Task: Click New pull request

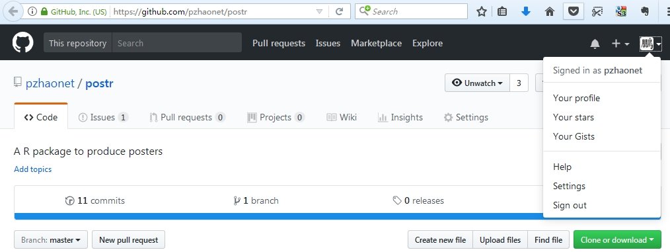Action: (x=129, y=240)
